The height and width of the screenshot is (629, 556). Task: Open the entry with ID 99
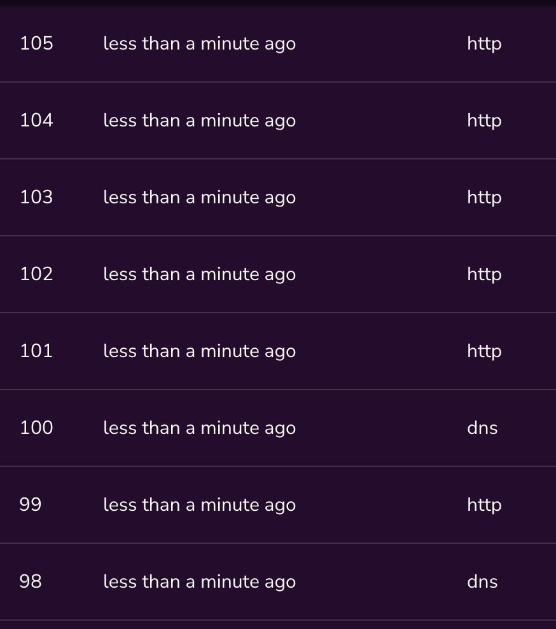click(31, 505)
